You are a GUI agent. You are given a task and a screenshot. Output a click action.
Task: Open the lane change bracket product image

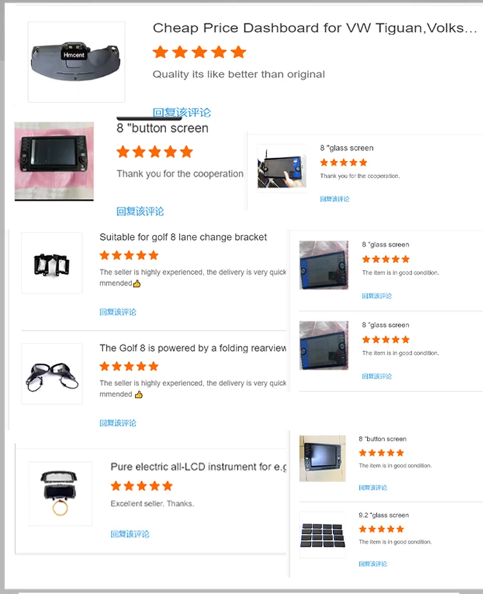tap(52, 263)
